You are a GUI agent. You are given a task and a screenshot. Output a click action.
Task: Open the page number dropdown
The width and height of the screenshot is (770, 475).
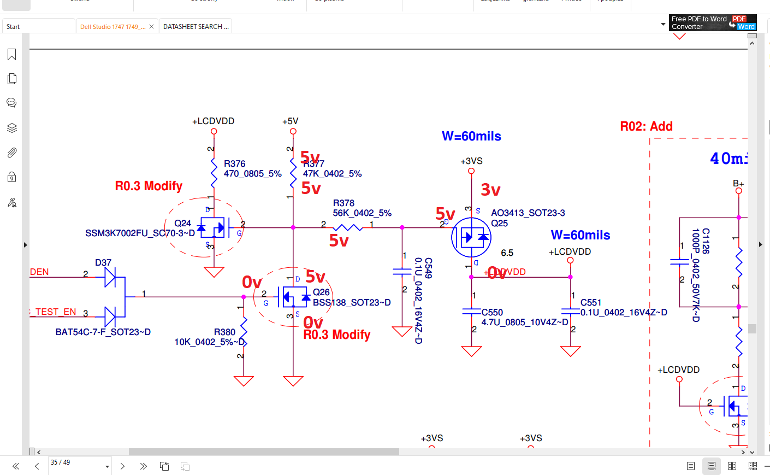pyautogui.click(x=107, y=466)
